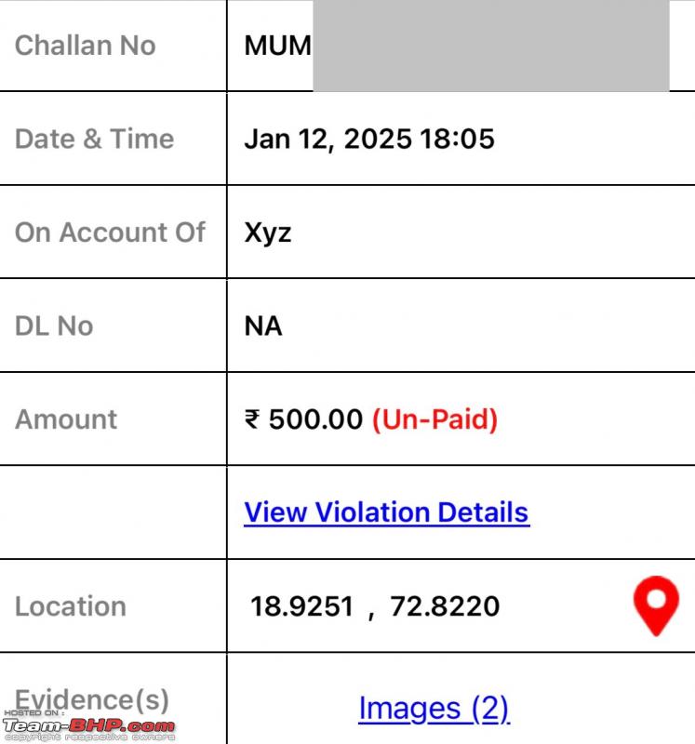Click the Amount row label
This screenshot has height=744, width=695.
[x=66, y=419]
